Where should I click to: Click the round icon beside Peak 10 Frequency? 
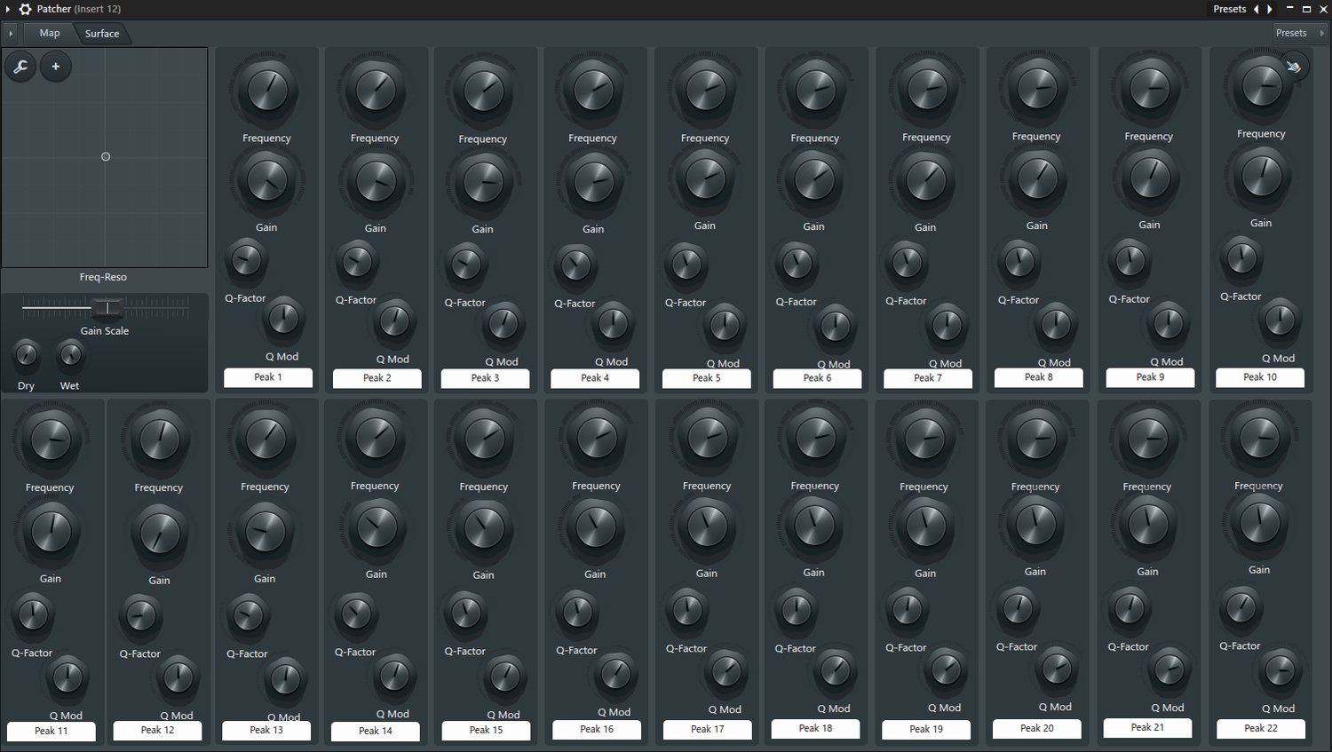pyautogui.click(x=1294, y=66)
